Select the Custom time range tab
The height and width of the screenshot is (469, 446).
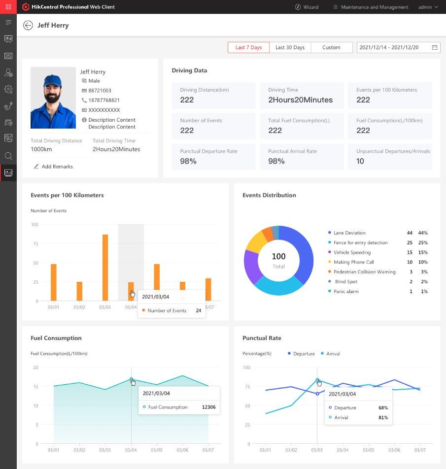click(x=332, y=47)
